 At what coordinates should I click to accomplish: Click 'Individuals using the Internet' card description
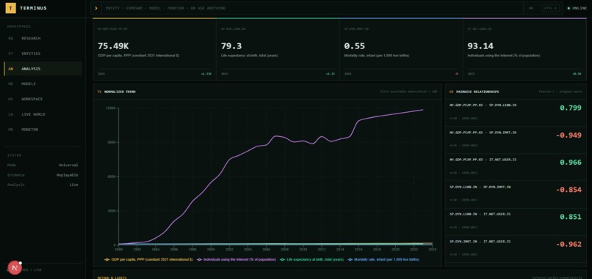pos(504,56)
